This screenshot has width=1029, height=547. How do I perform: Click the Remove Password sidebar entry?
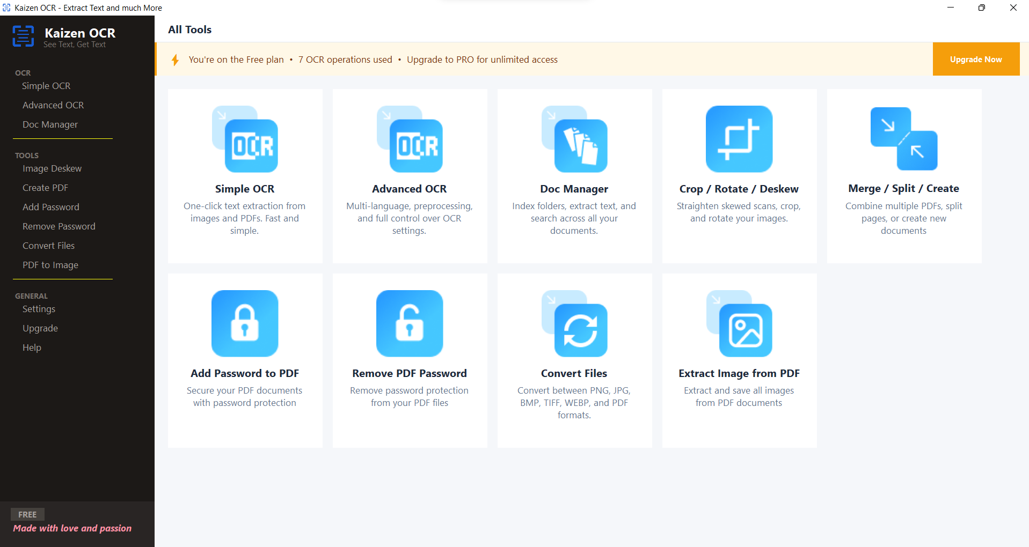coord(59,226)
